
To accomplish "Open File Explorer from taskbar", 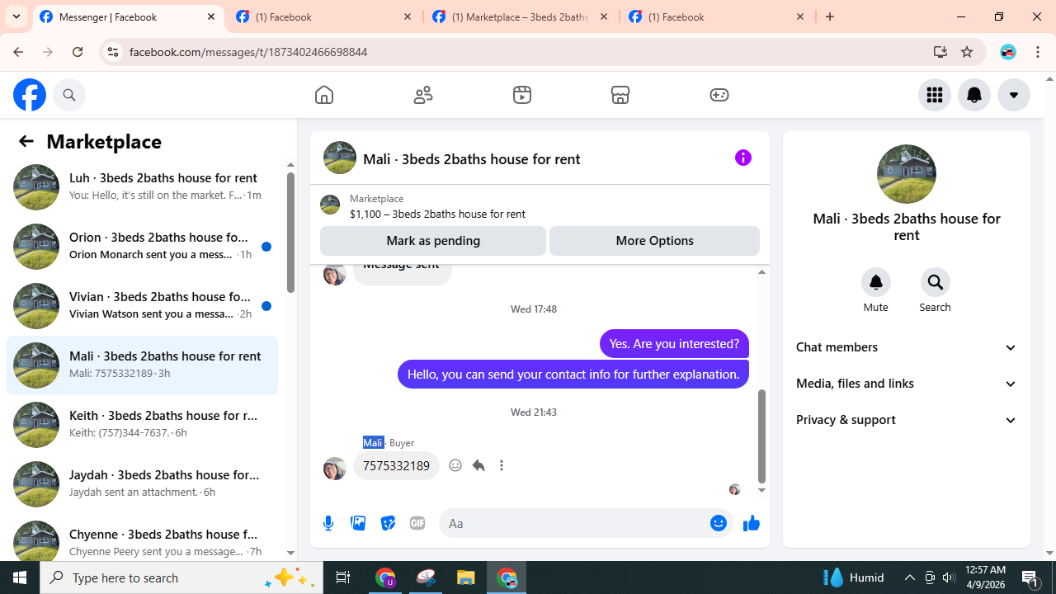I will (466, 577).
